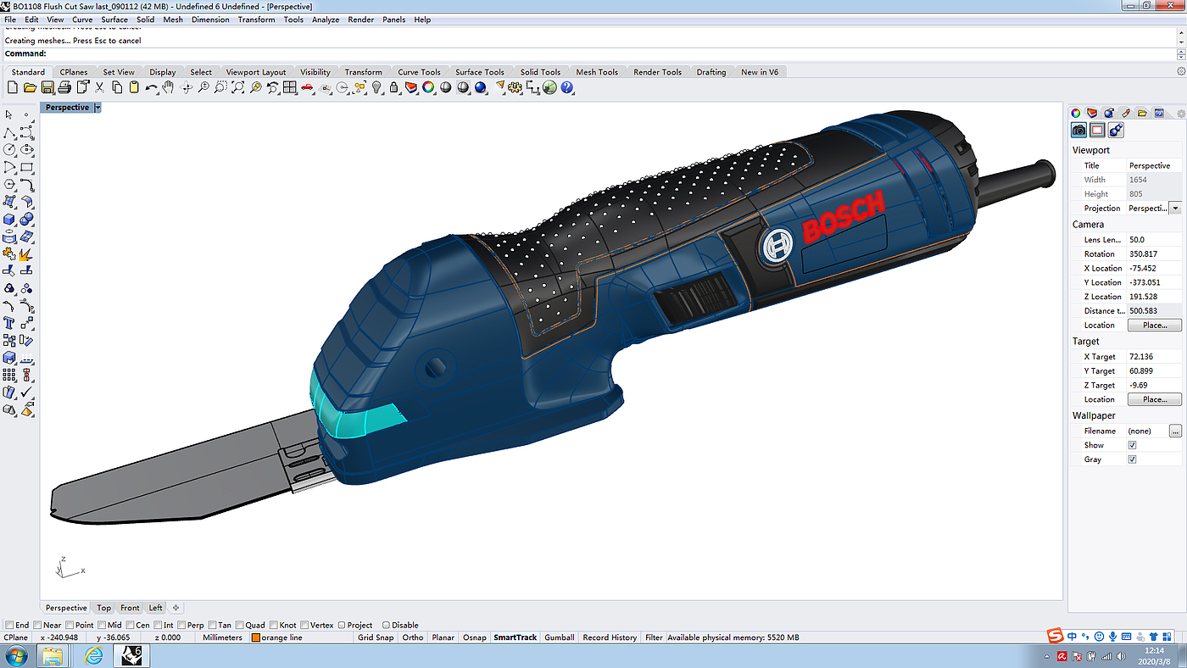Select the Text object tool in left sidebar
The width and height of the screenshot is (1187, 668).
click(x=9, y=323)
